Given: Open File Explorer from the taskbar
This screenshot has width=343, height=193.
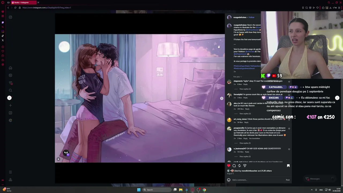Looking at the screenshot, I should pos(181,190).
